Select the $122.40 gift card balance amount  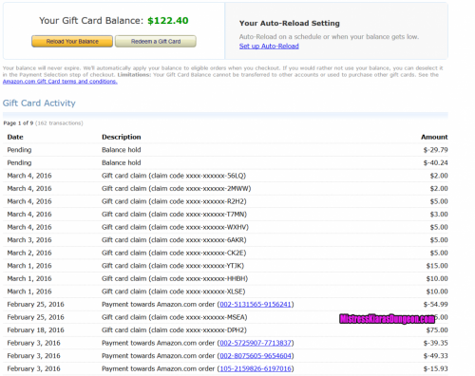click(168, 21)
